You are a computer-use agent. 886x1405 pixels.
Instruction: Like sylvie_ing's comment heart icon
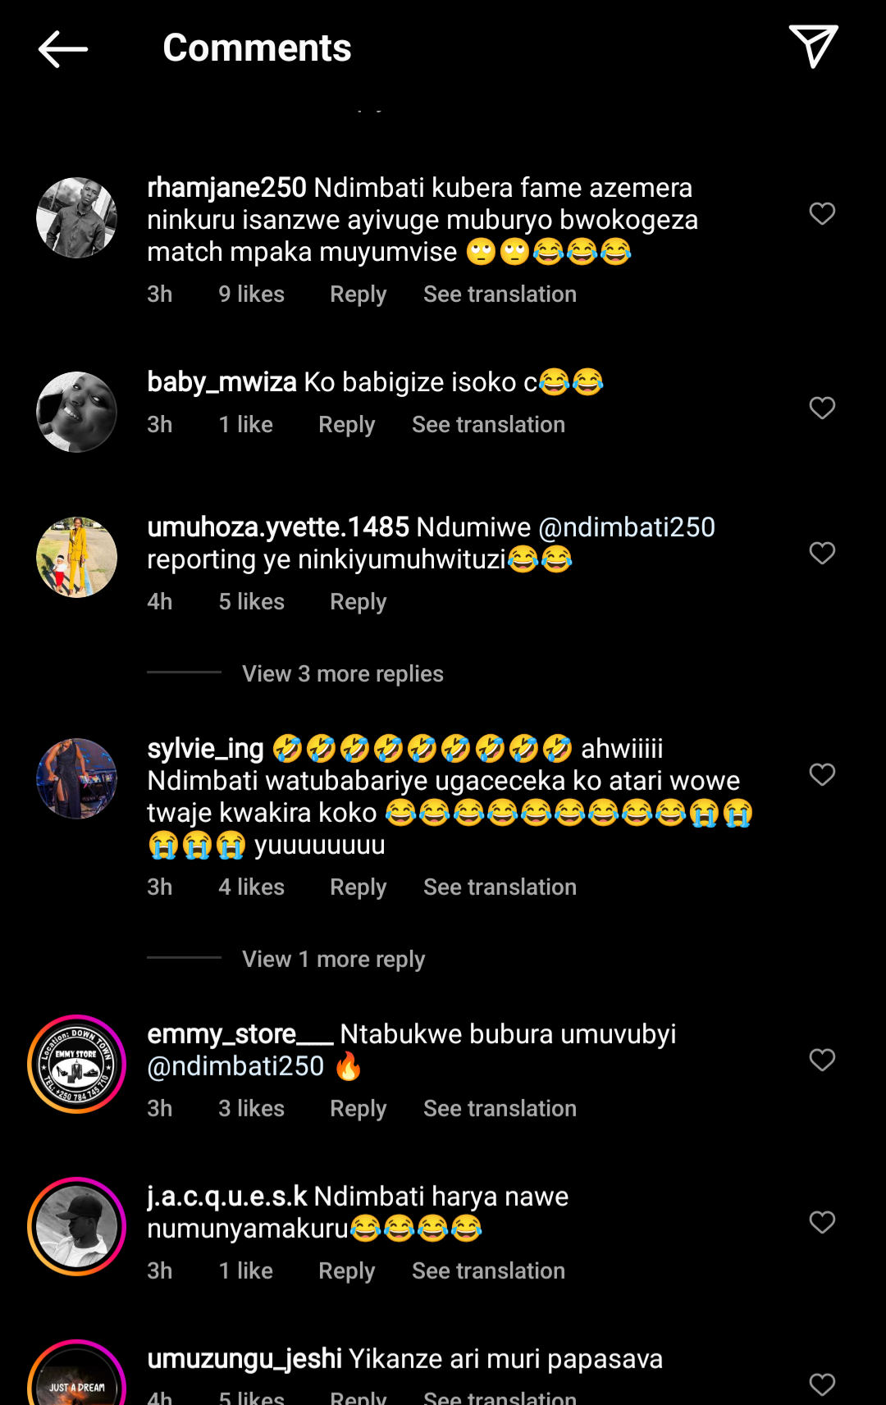tap(822, 775)
